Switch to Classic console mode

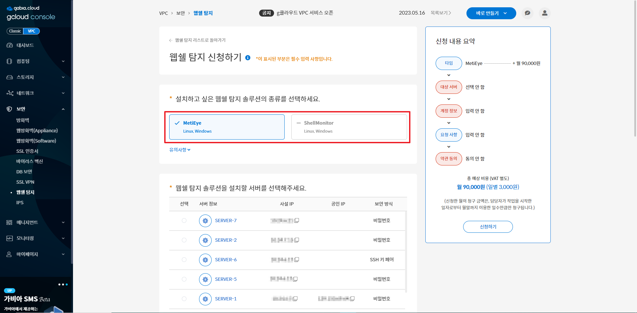(15, 31)
